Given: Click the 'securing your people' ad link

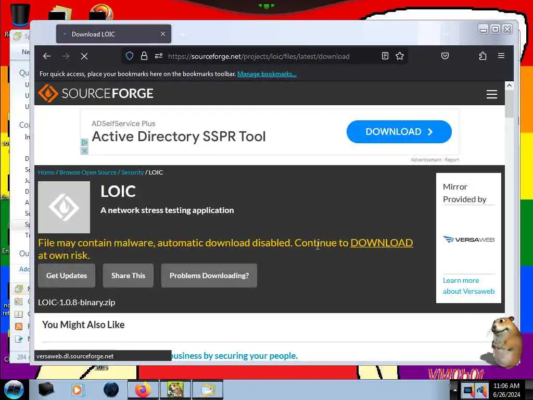Looking at the screenshot, I should click(x=235, y=356).
